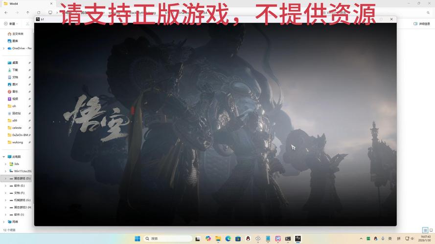Image resolution: width=435 pixels, height=244 pixels.
Task: Click the pin icon beside Downloads (下载)
Action: tap(29, 70)
